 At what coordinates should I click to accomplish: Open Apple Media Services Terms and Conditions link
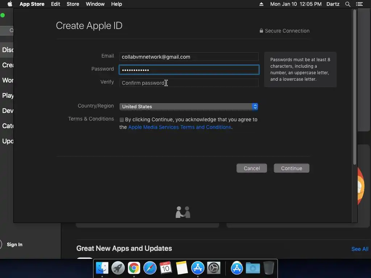[x=180, y=127]
